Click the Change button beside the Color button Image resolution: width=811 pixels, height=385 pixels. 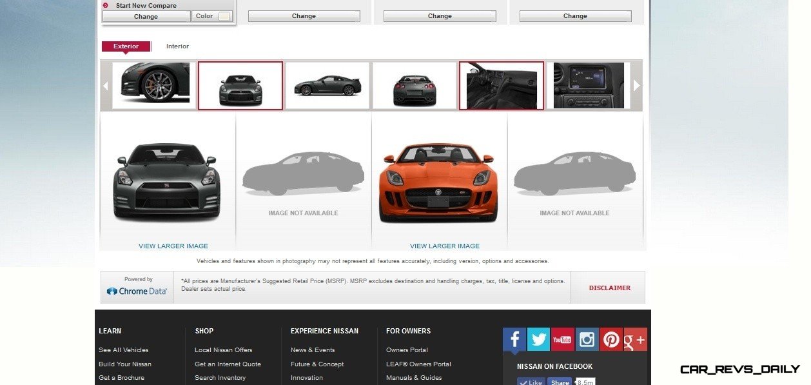tap(146, 17)
